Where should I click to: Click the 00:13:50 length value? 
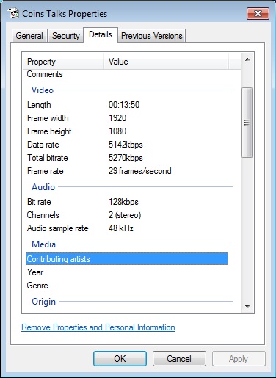tap(124, 105)
